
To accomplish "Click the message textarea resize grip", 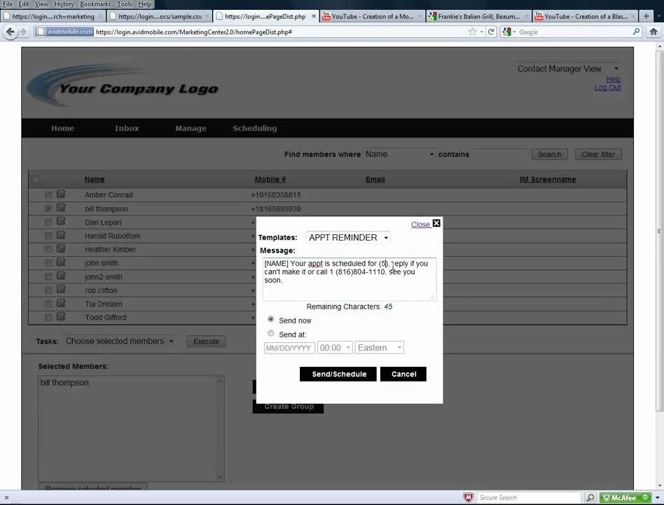I will point(432,297).
